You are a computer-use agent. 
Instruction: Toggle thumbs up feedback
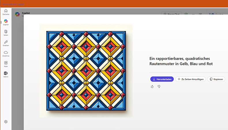152,86
